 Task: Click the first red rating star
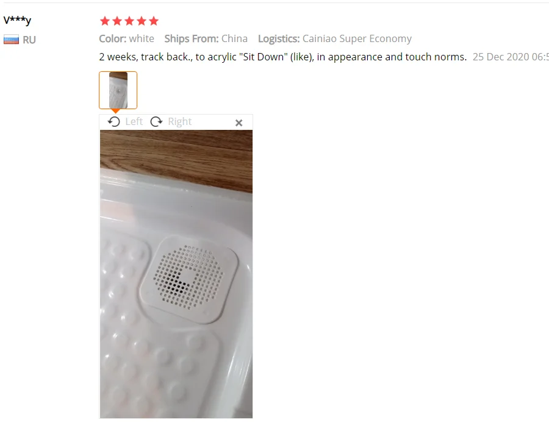coord(105,21)
